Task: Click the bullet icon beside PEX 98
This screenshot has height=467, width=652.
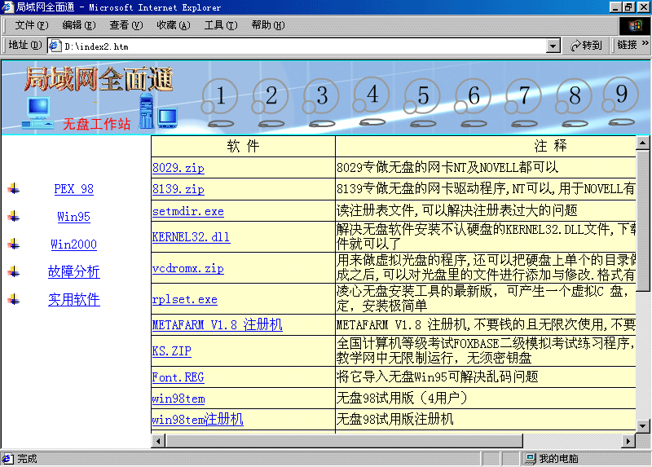Action: tap(14, 189)
